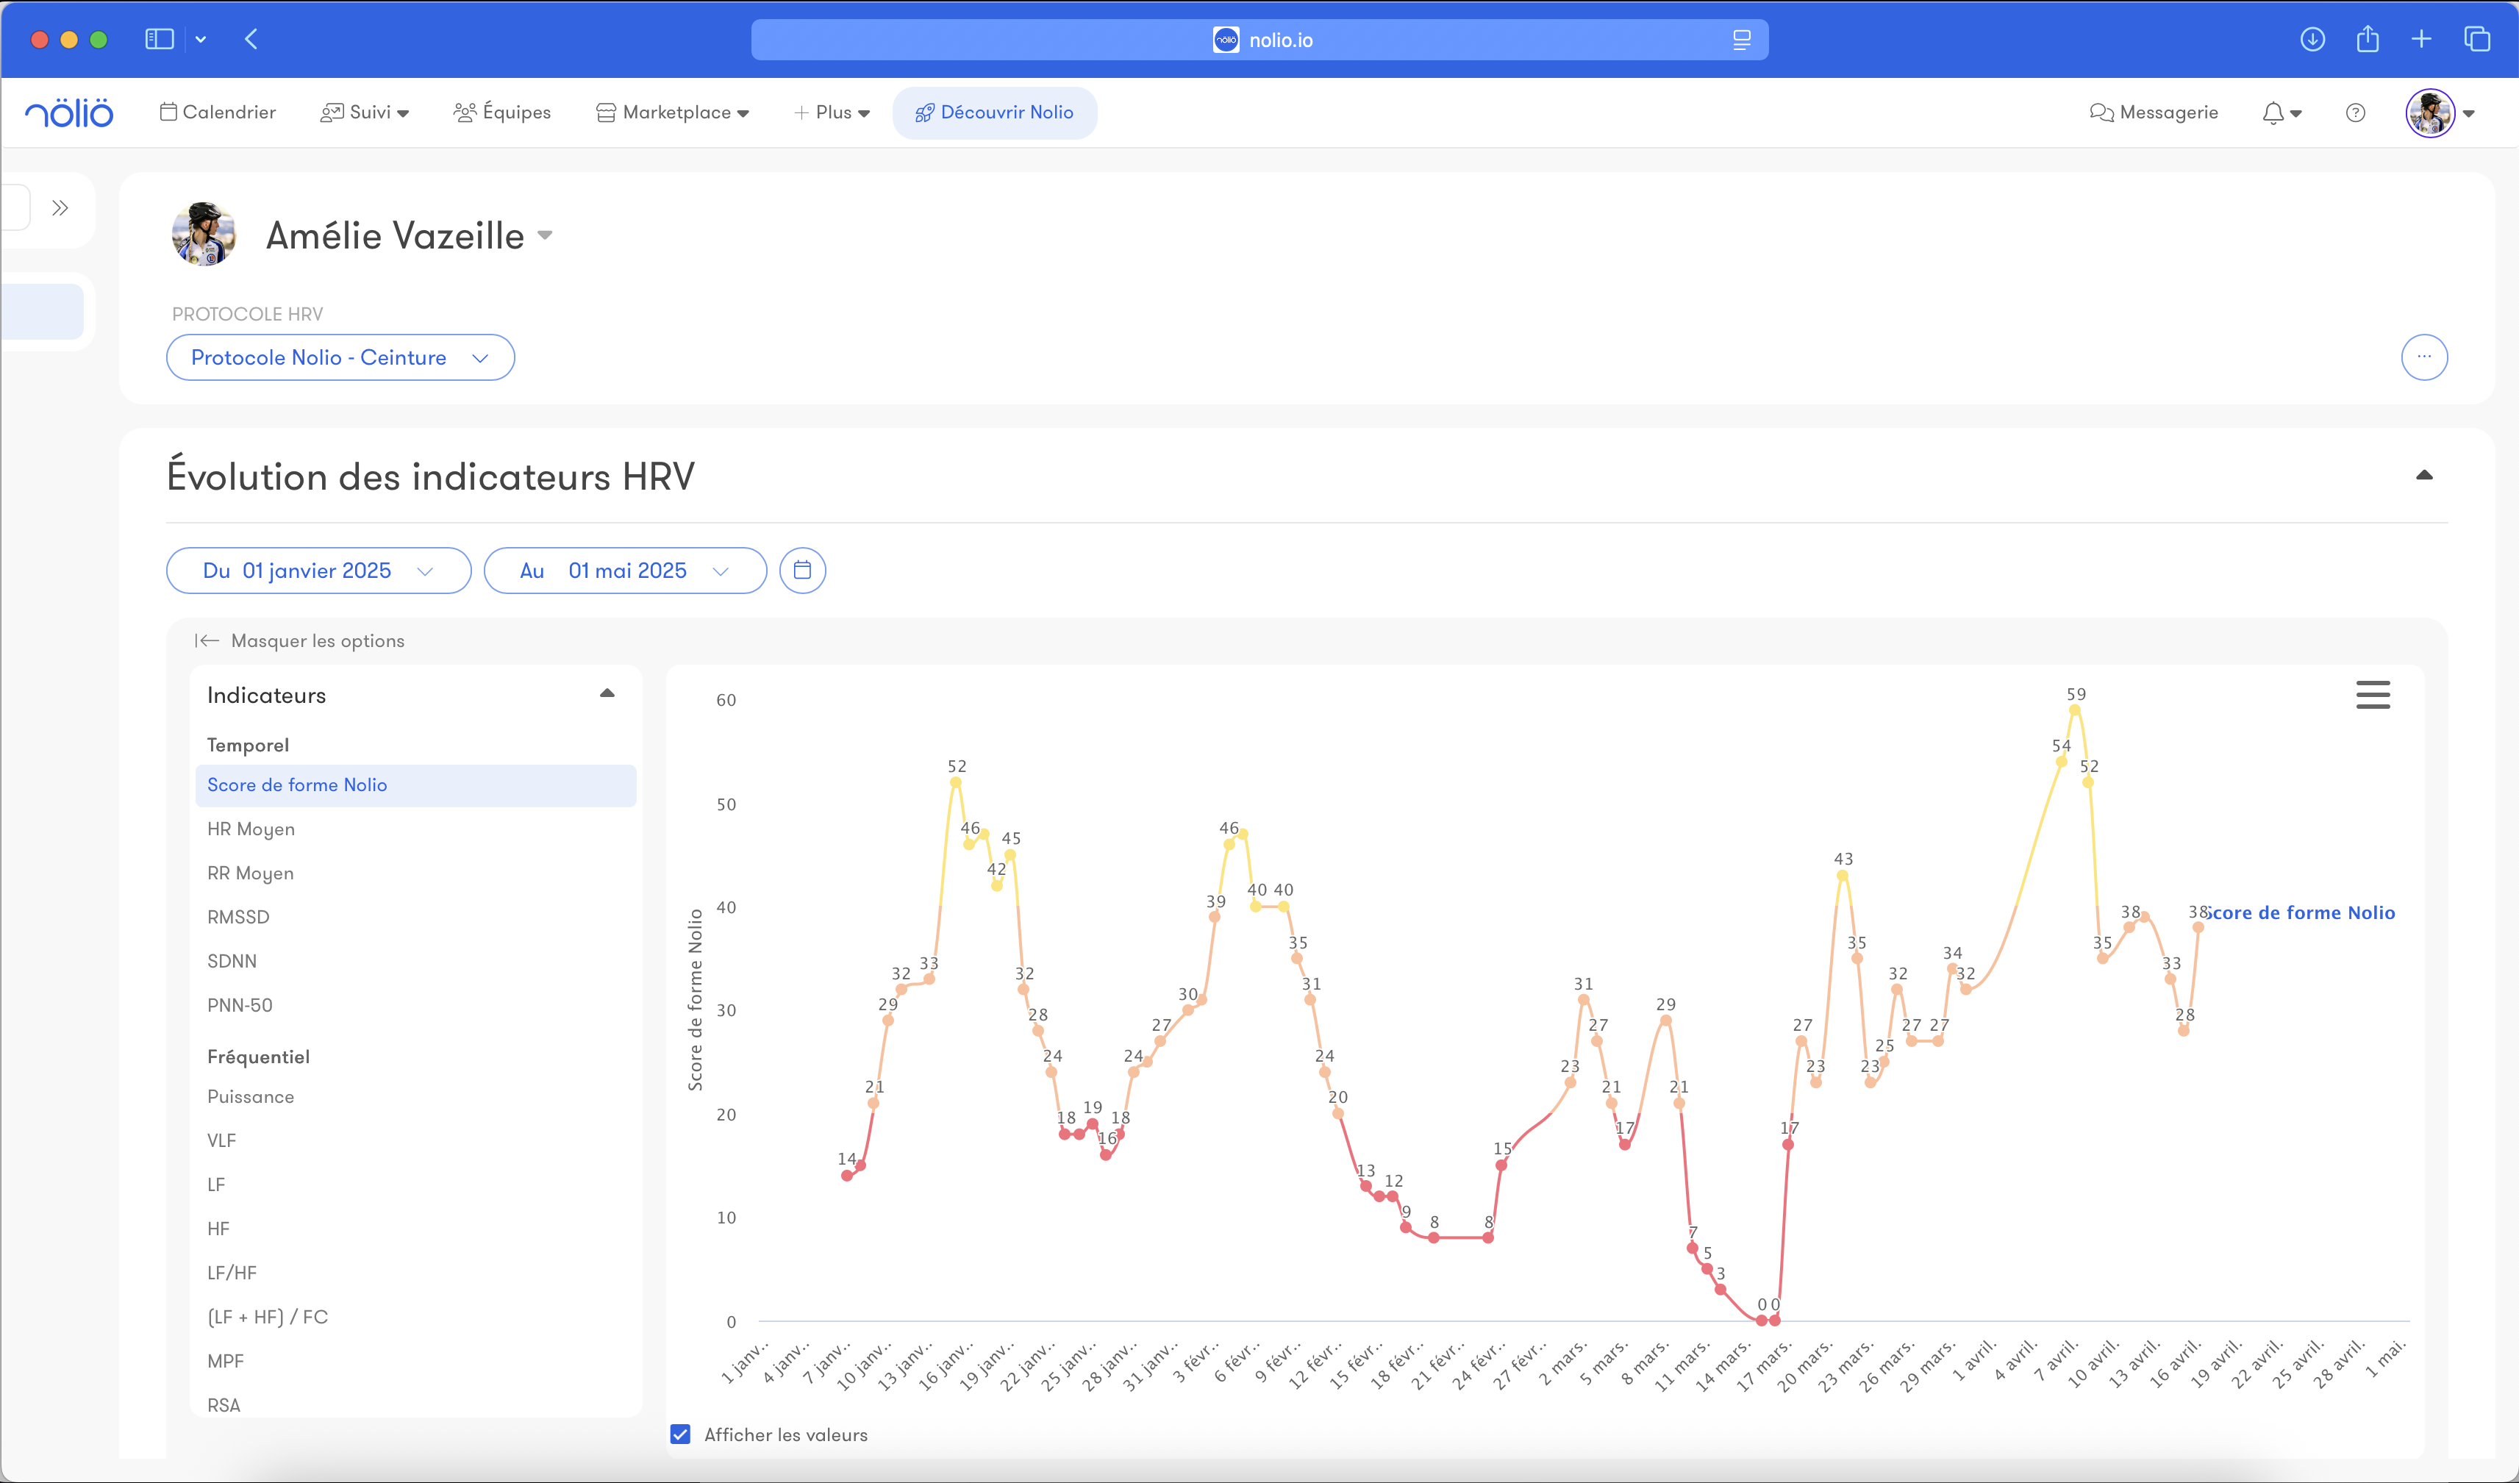The width and height of the screenshot is (2519, 1483).
Task: Click the chart hamburger menu icon
Action: point(2372,695)
